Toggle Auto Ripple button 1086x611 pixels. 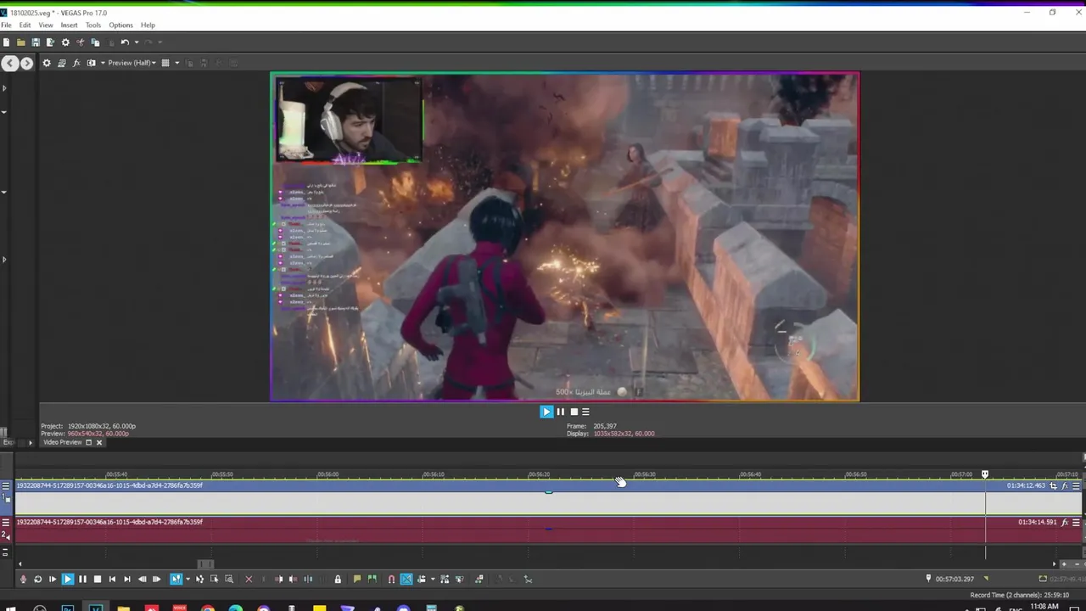(421, 579)
